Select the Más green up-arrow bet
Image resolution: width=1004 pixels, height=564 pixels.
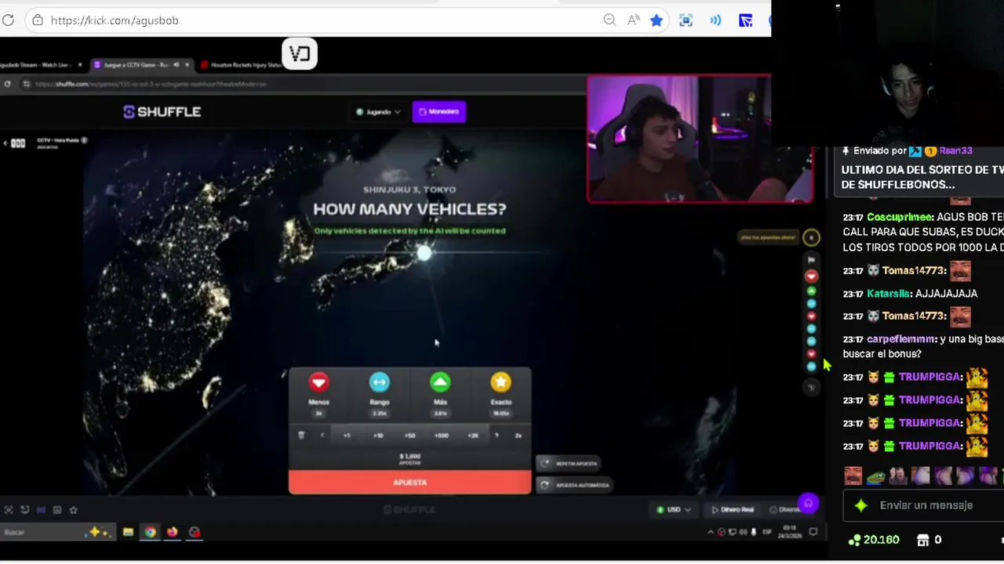click(x=440, y=382)
